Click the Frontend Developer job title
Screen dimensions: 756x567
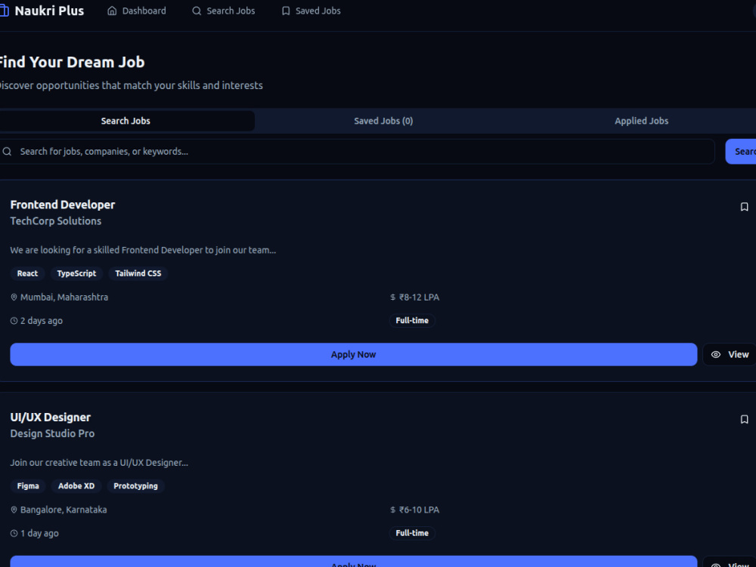63,205
